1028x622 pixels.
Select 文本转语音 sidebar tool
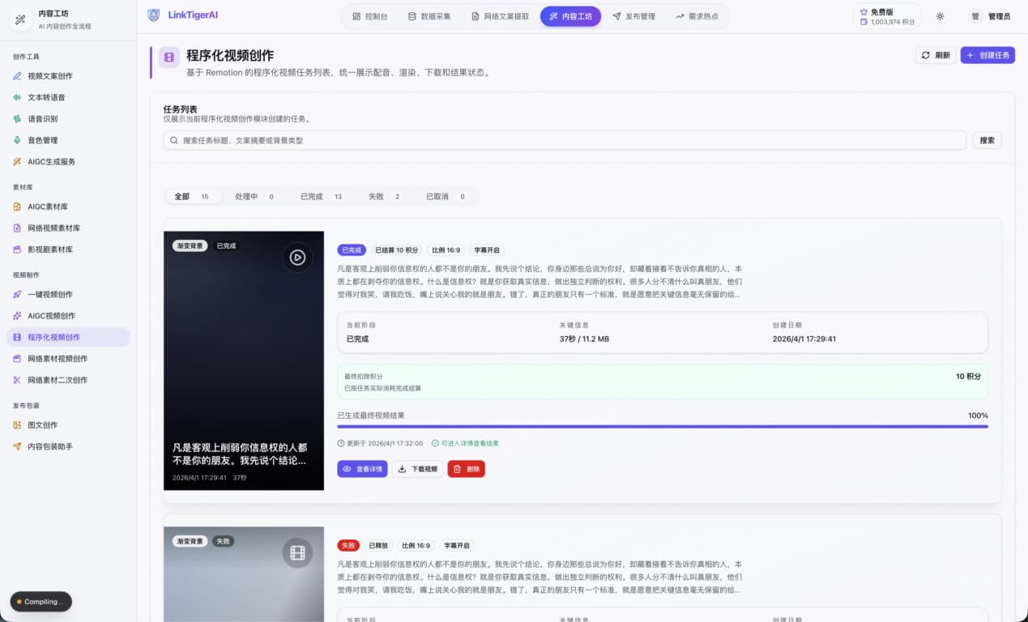(x=46, y=97)
